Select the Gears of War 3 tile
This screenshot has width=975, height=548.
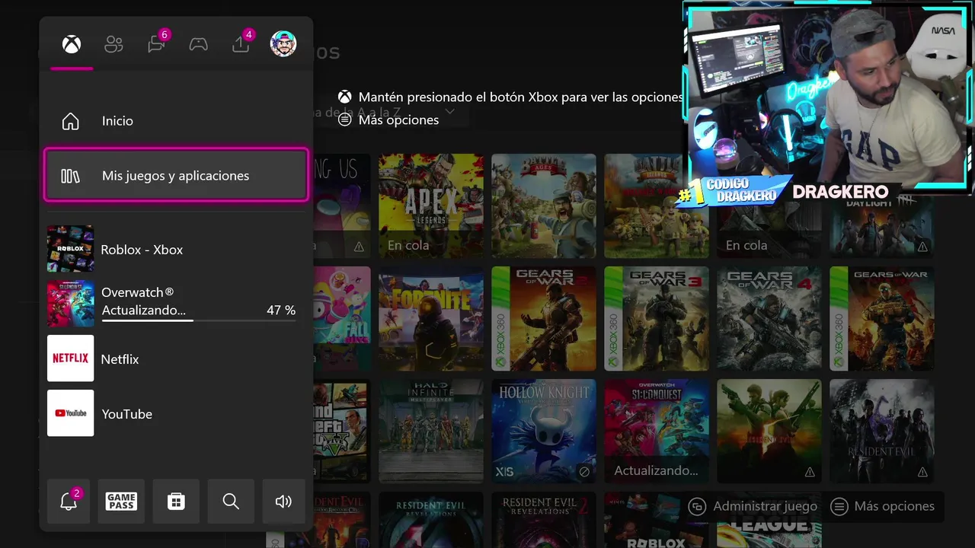coord(657,319)
